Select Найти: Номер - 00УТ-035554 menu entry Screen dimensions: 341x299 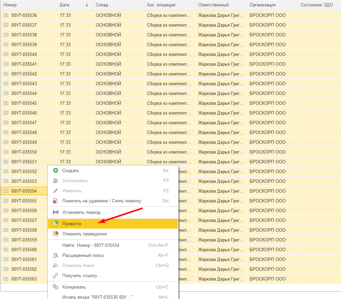click(91, 245)
